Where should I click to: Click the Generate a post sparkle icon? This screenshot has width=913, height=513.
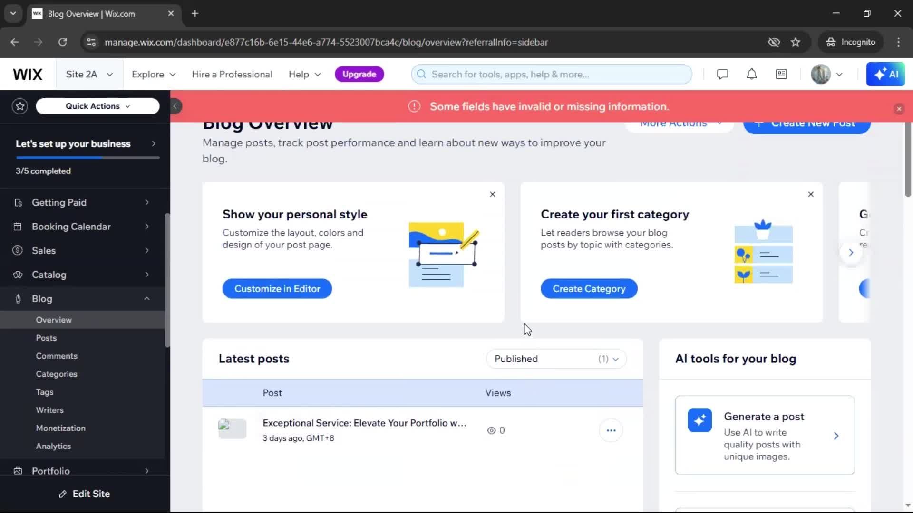coord(699,420)
